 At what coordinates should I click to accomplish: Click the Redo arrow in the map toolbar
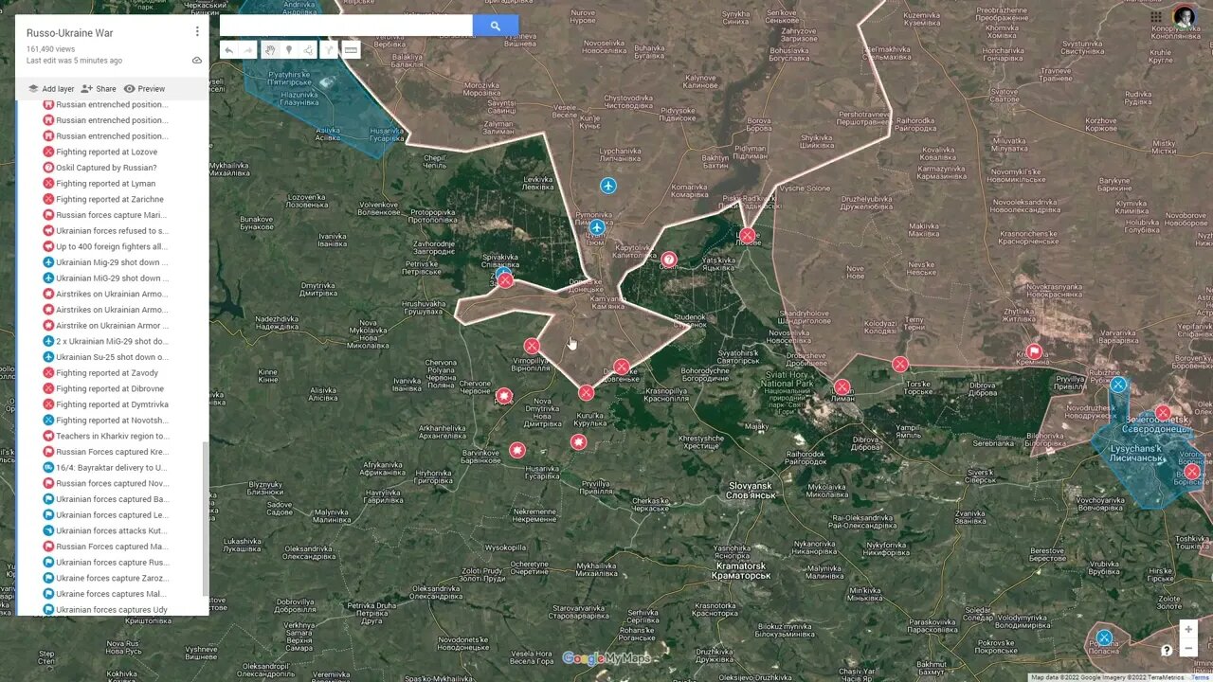(247, 50)
